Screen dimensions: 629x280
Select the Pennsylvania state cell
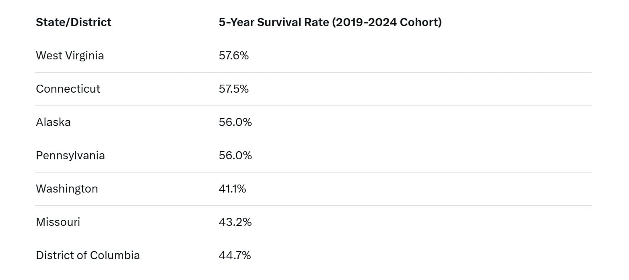point(70,155)
